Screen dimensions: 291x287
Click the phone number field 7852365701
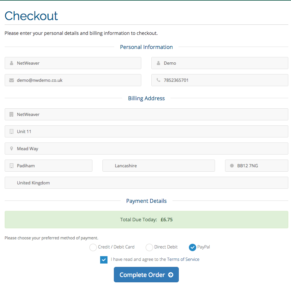[220, 80]
